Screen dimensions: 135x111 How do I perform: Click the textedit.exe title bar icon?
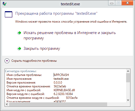[5, 4]
